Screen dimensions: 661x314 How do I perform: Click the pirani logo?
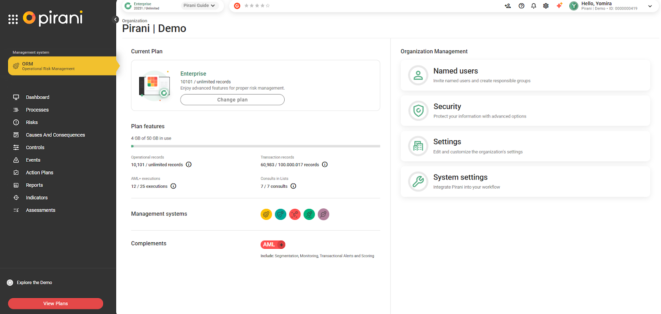52,18
